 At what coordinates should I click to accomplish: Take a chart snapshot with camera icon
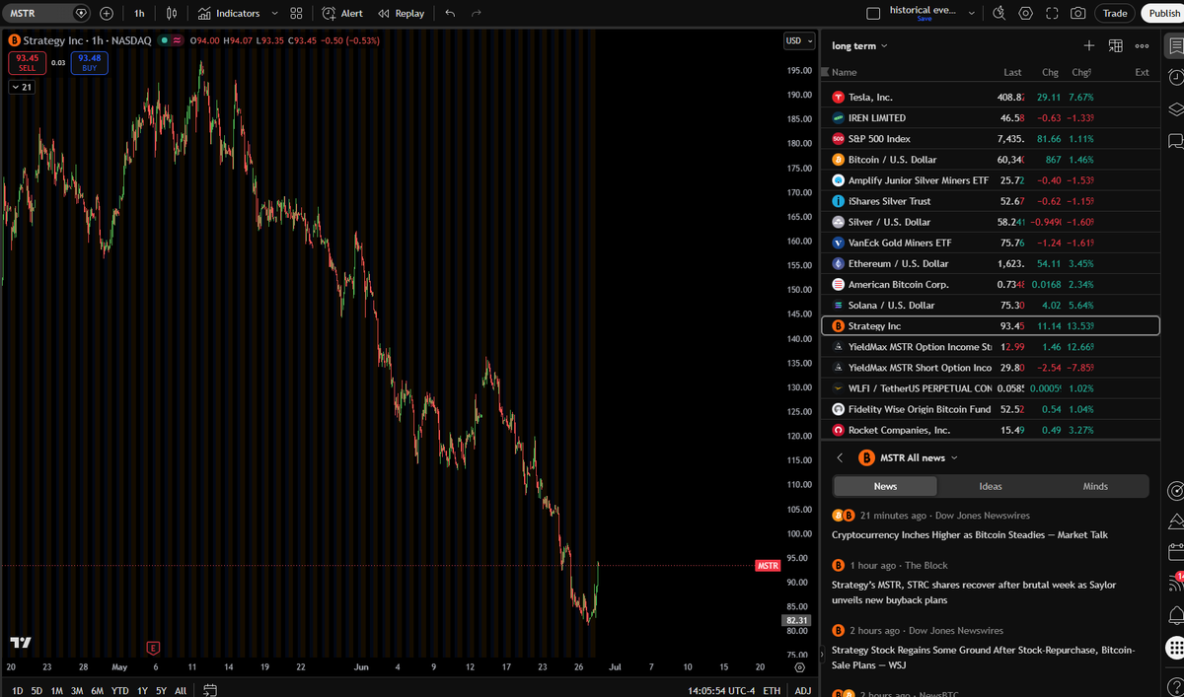coord(1078,14)
